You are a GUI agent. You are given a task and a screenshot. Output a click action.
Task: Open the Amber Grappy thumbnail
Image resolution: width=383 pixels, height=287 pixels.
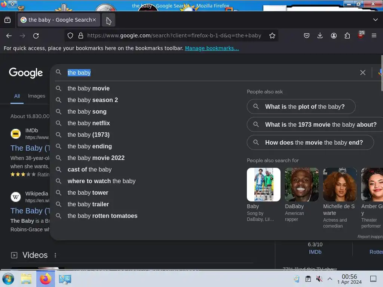[372, 185]
